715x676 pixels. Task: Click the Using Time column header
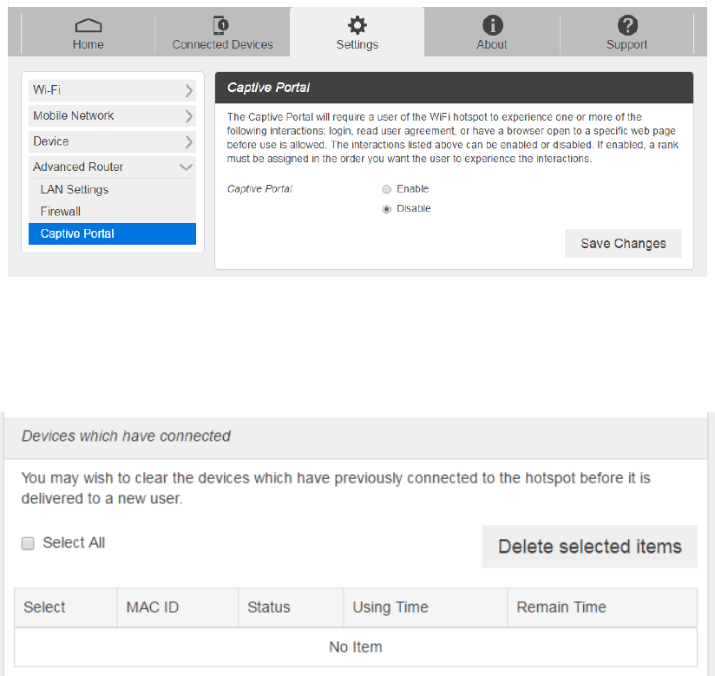390,607
